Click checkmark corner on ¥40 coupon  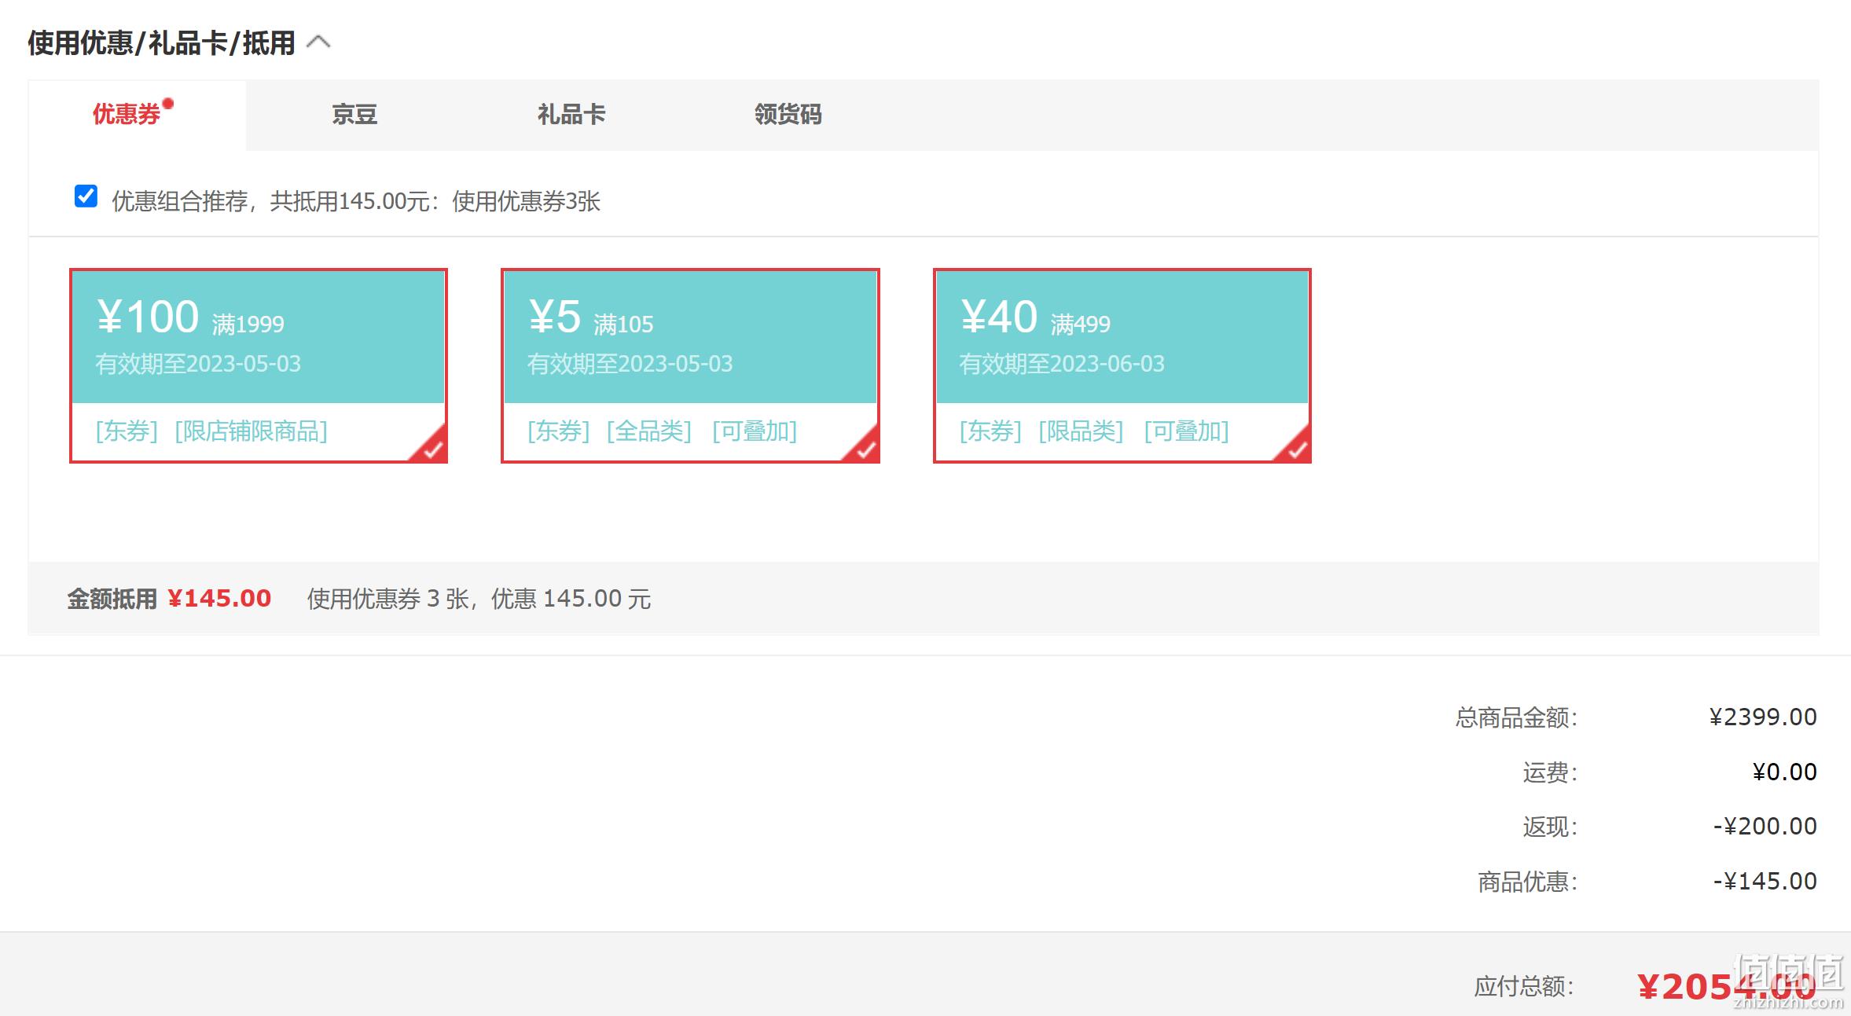(1295, 447)
